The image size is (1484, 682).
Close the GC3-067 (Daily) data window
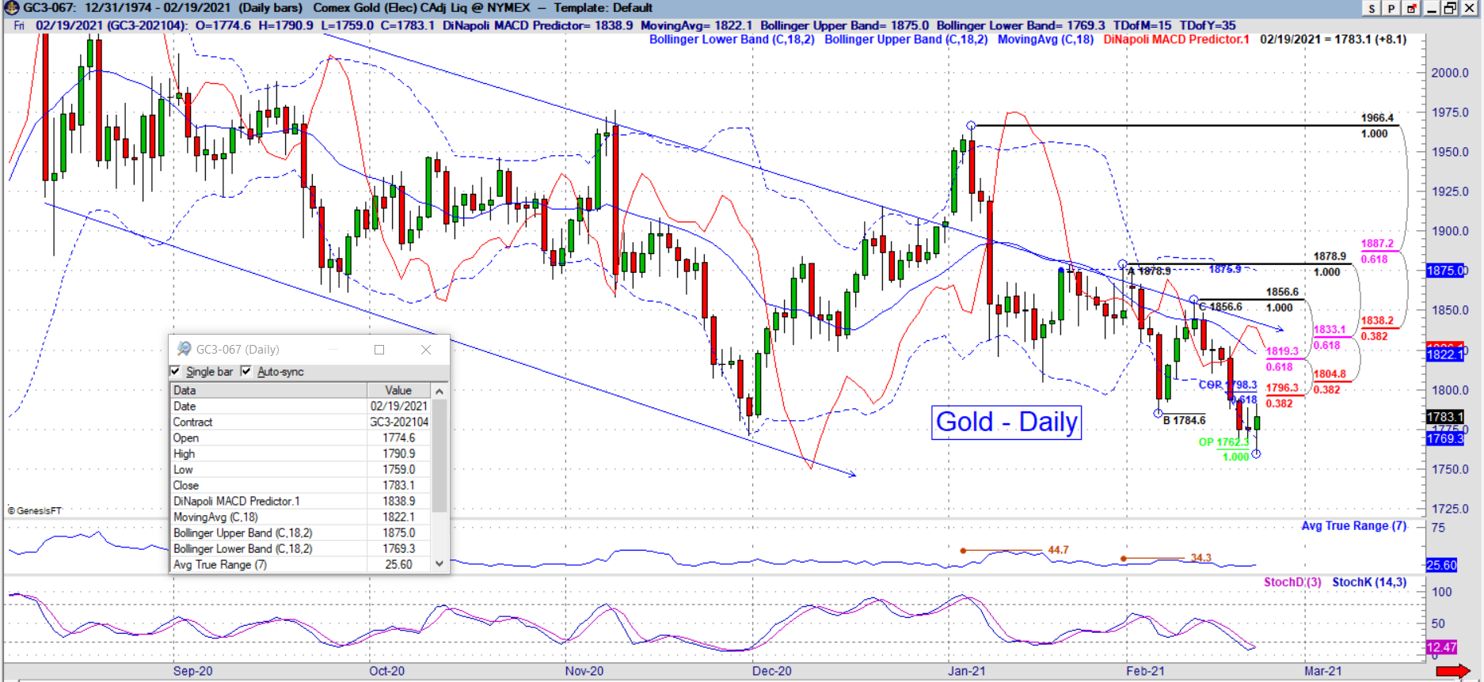click(x=426, y=350)
